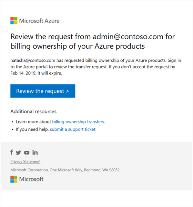Select admin@contoso.com in the headline

pyautogui.click(x=128, y=37)
